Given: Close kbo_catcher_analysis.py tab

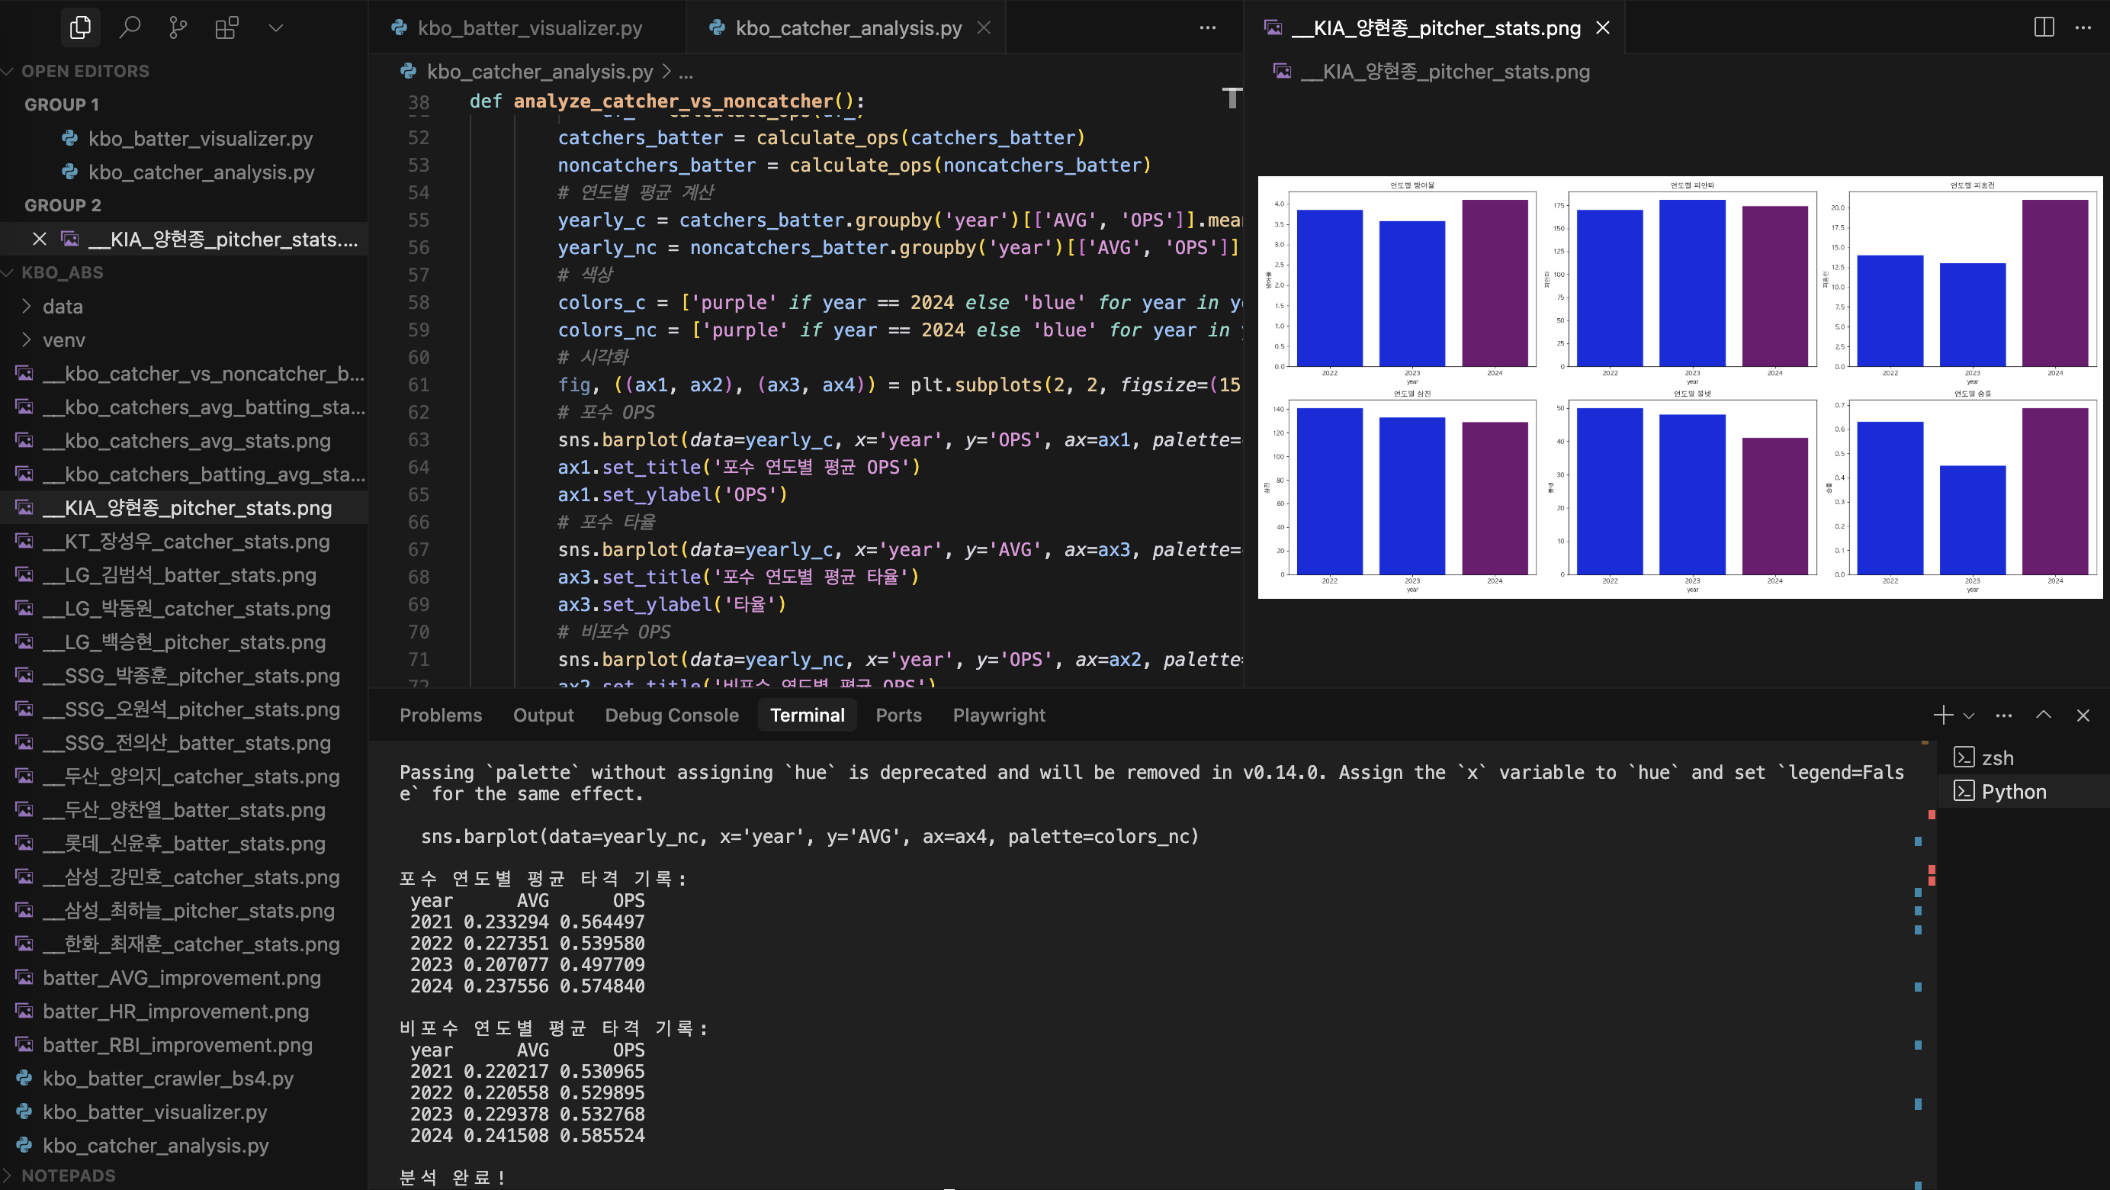Looking at the screenshot, I should pyautogui.click(x=984, y=28).
